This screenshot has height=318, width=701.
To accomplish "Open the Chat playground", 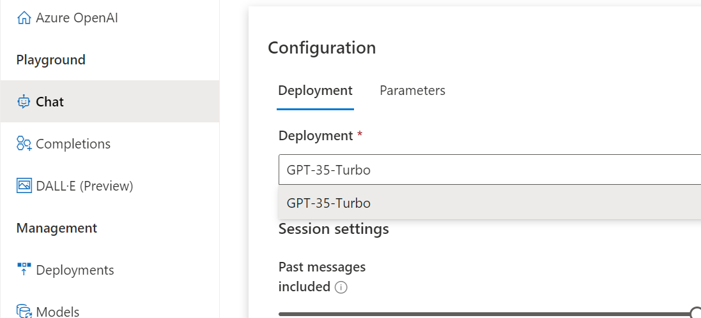I will (50, 102).
